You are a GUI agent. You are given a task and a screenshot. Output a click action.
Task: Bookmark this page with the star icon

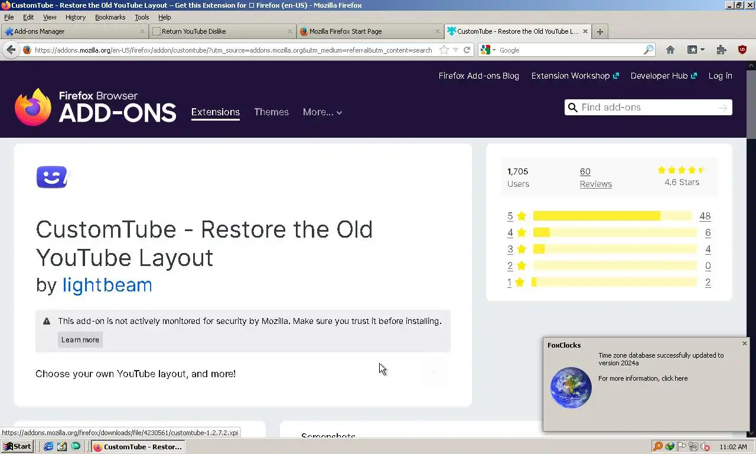click(444, 50)
